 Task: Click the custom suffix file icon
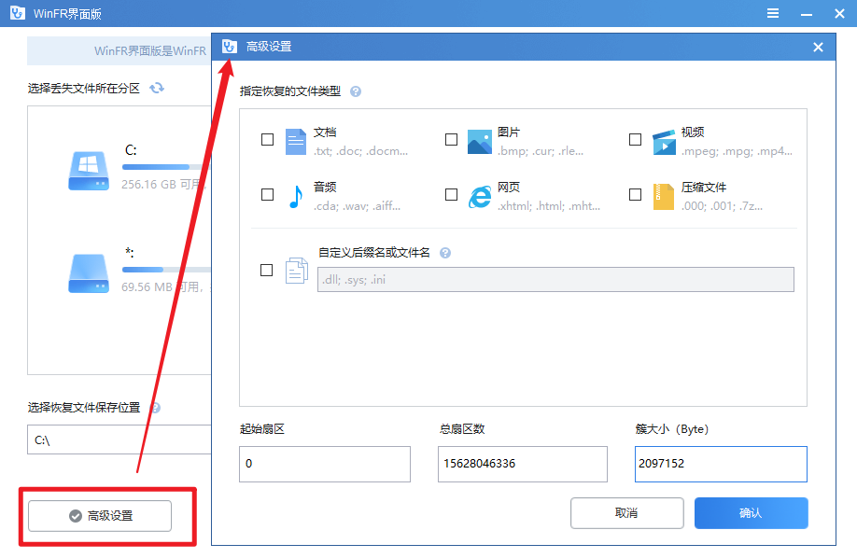point(296,271)
